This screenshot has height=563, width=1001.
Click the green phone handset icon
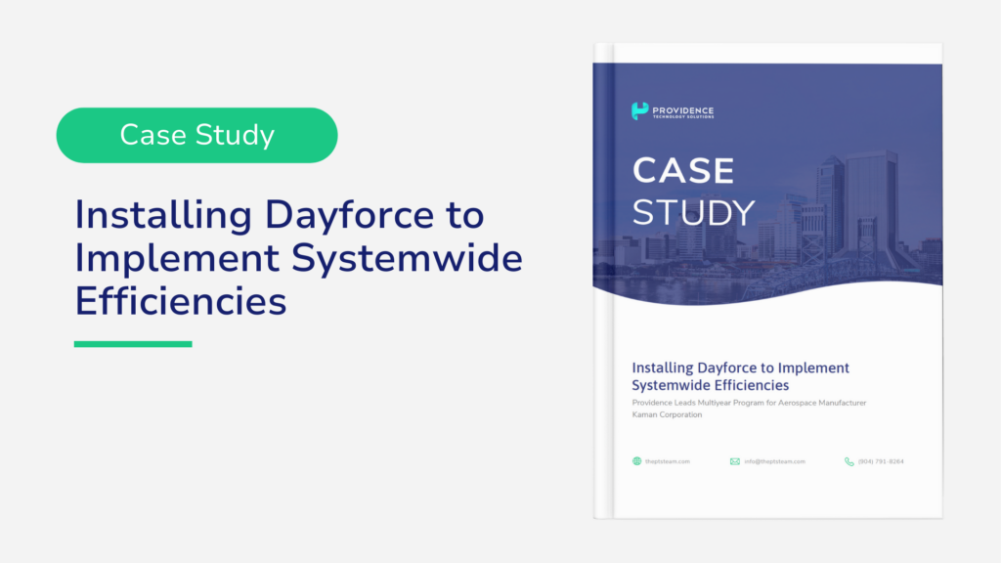(849, 461)
